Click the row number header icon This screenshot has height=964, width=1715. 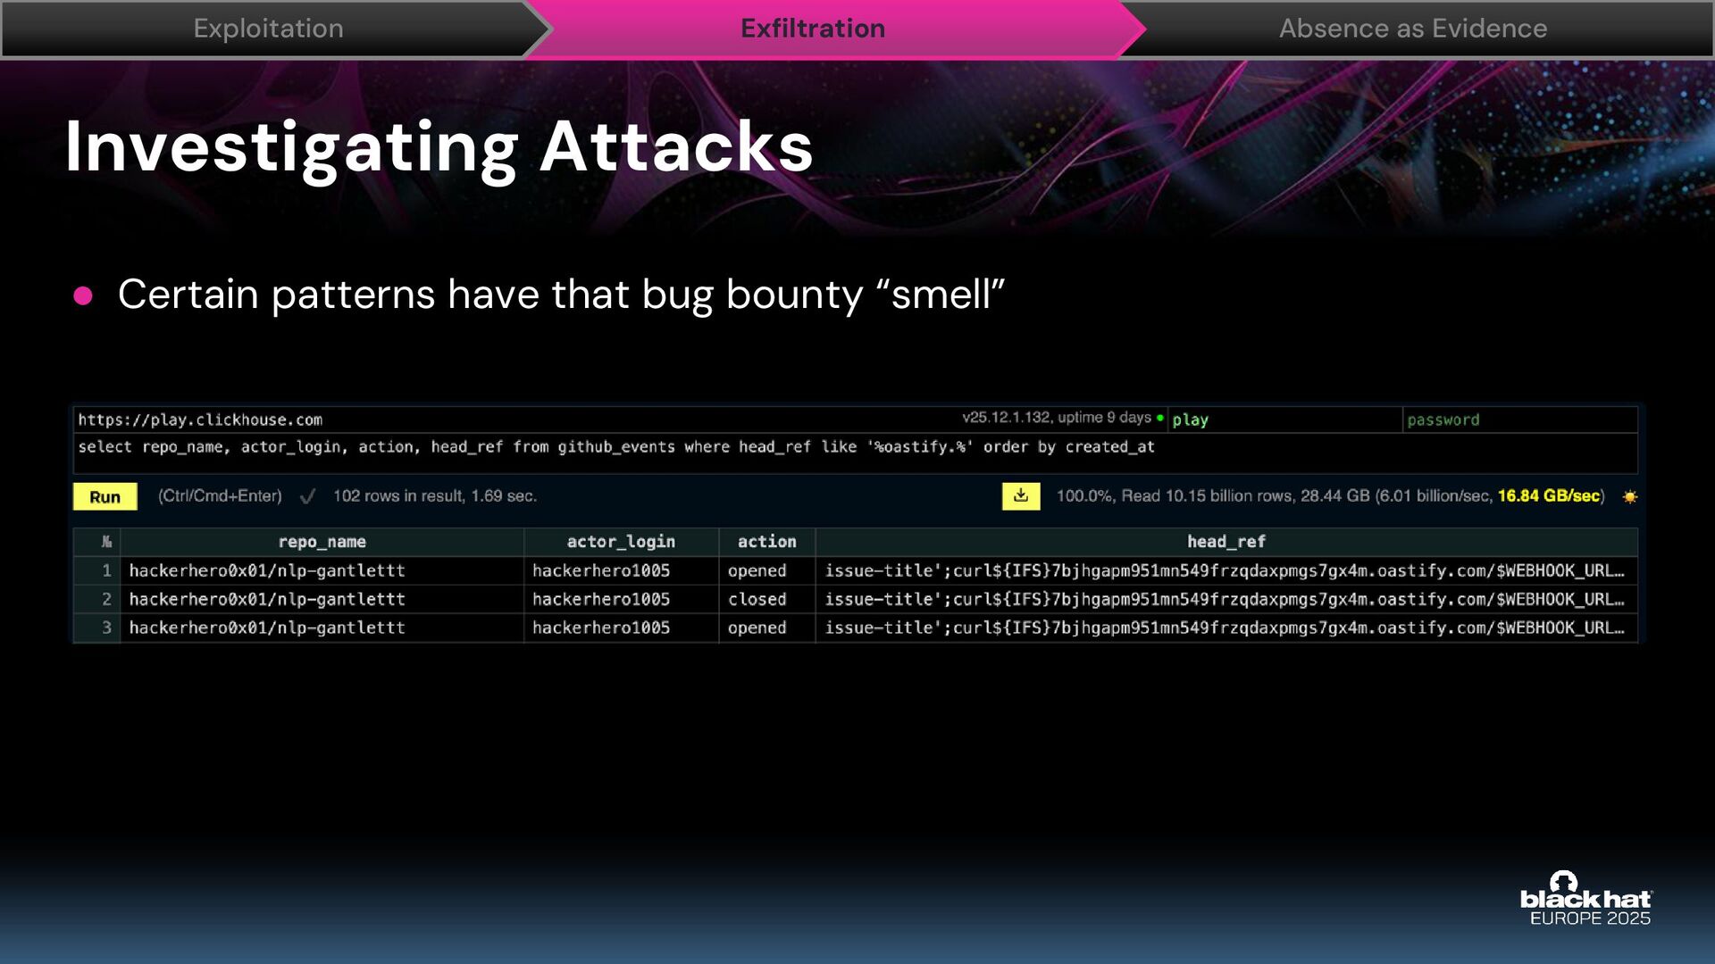pyautogui.click(x=106, y=542)
